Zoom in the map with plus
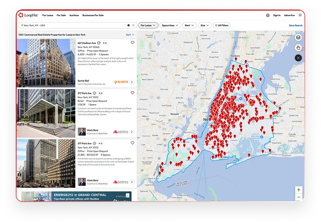The width and height of the screenshot is (321, 224). click(x=299, y=190)
